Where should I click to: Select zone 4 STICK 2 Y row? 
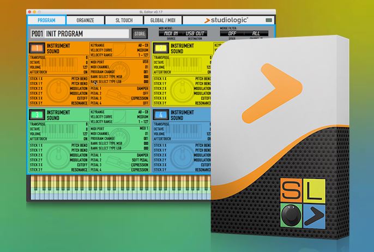182,160
